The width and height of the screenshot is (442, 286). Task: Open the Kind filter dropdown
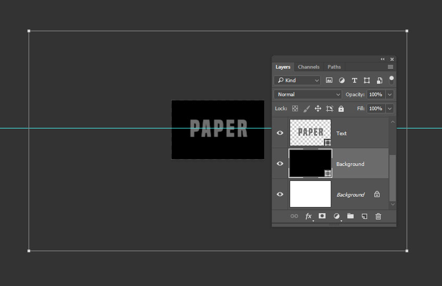point(297,80)
